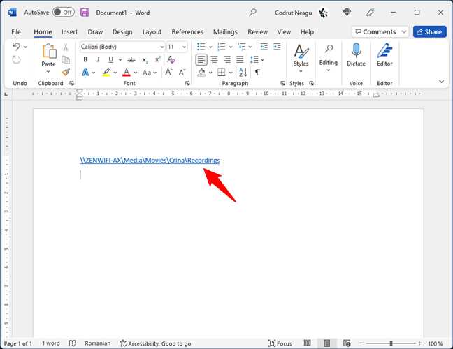This screenshot has width=453, height=349.
Task: Click the Shading paint bucket icon
Action: tap(201, 72)
